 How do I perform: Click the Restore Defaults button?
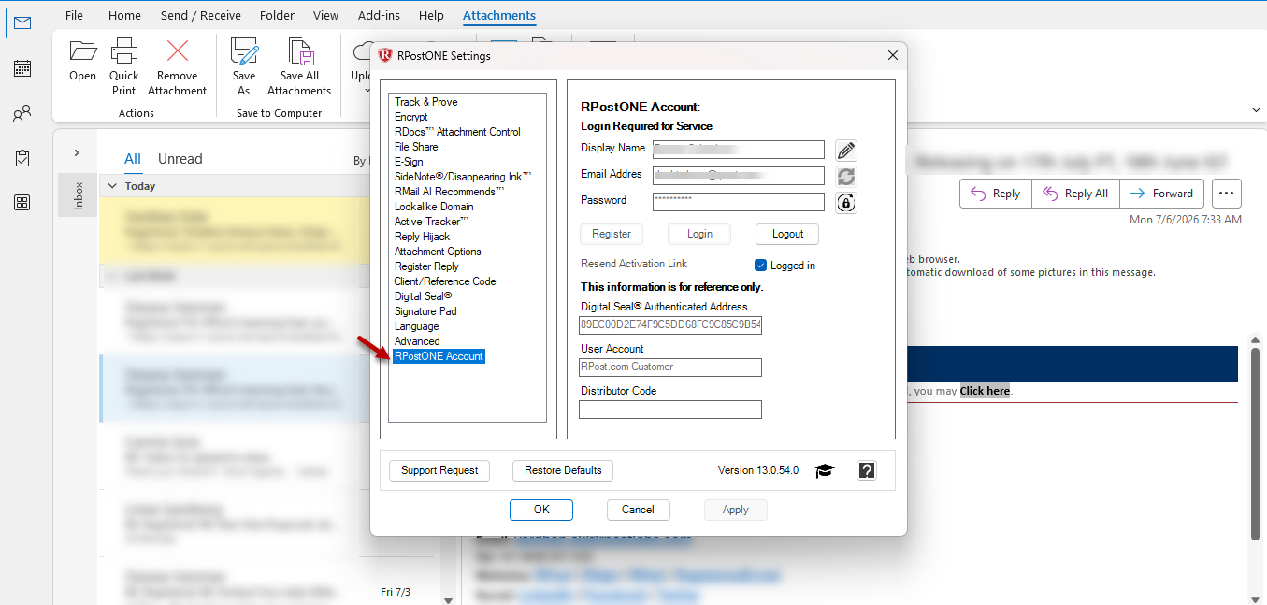[x=563, y=470]
